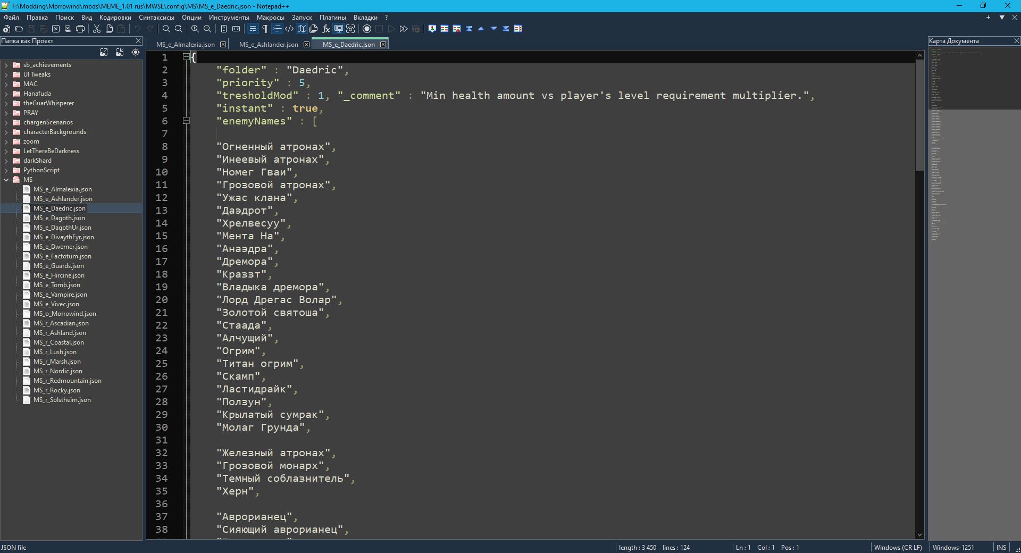Click the Zoom In toolbar icon

click(x=195, y=29)
